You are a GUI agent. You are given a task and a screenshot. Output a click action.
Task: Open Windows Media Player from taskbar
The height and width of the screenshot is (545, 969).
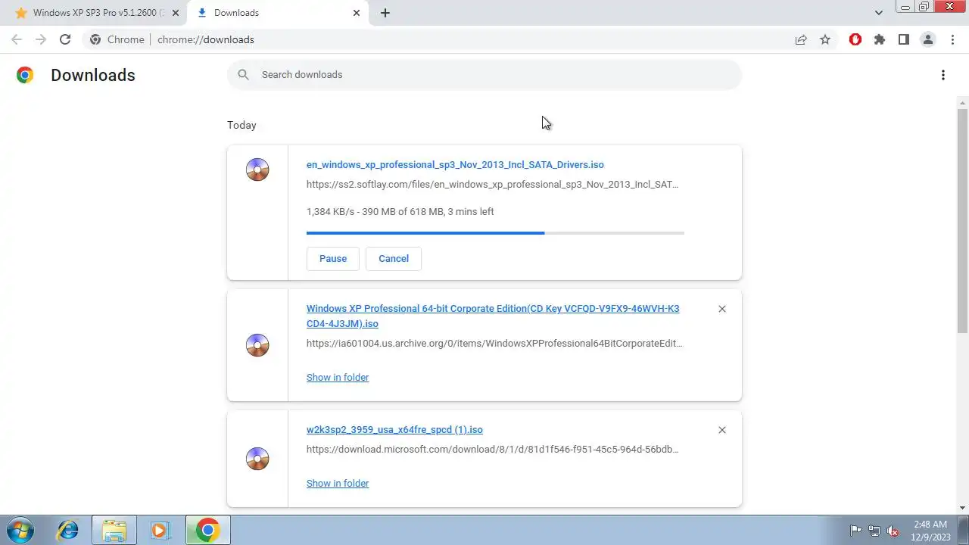[160, 530]
